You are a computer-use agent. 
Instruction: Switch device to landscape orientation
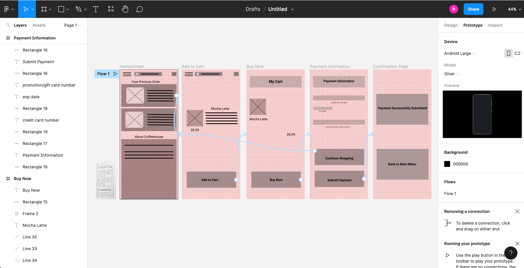pos(517,53)
